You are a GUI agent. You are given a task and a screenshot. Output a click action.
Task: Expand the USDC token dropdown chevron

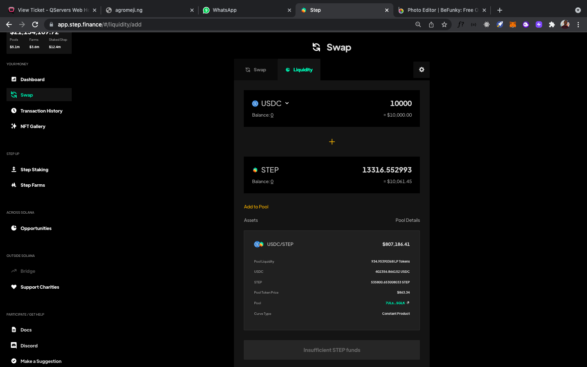pos(287,103)
